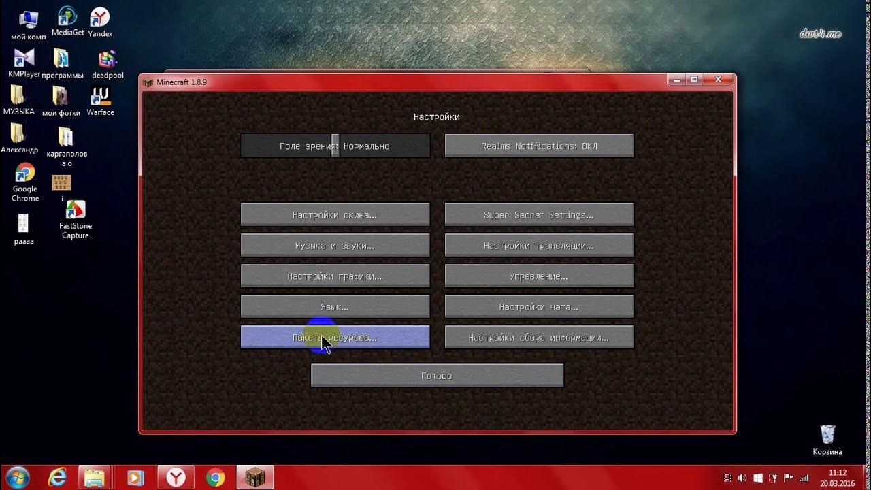Open the Windows Start menu
The height and width of the screenshot is (490, 871).
click(x=17, y=478)
